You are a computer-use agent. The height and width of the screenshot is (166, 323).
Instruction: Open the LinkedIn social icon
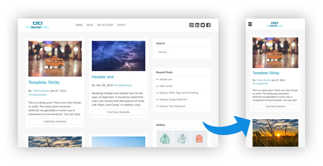coord(197,25)
